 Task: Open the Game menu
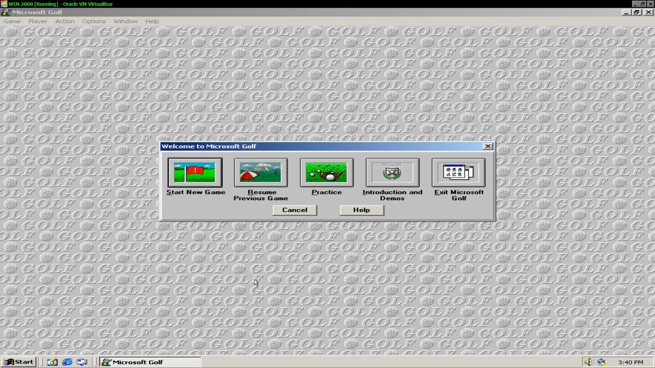tap(12, 21)
